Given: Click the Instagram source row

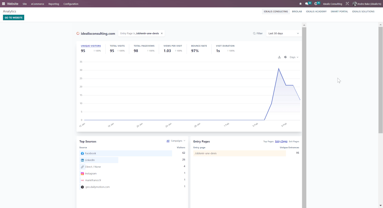Looking at the screenshot, I should click(x=132, y=174).
